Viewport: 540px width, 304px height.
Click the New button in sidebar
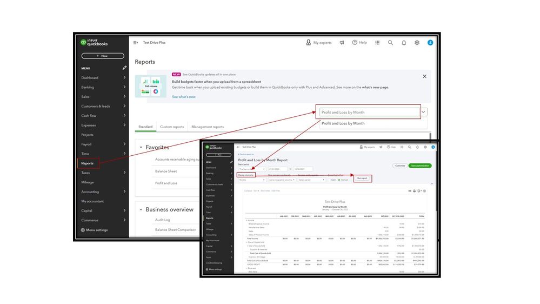click(x=103, y=56)
